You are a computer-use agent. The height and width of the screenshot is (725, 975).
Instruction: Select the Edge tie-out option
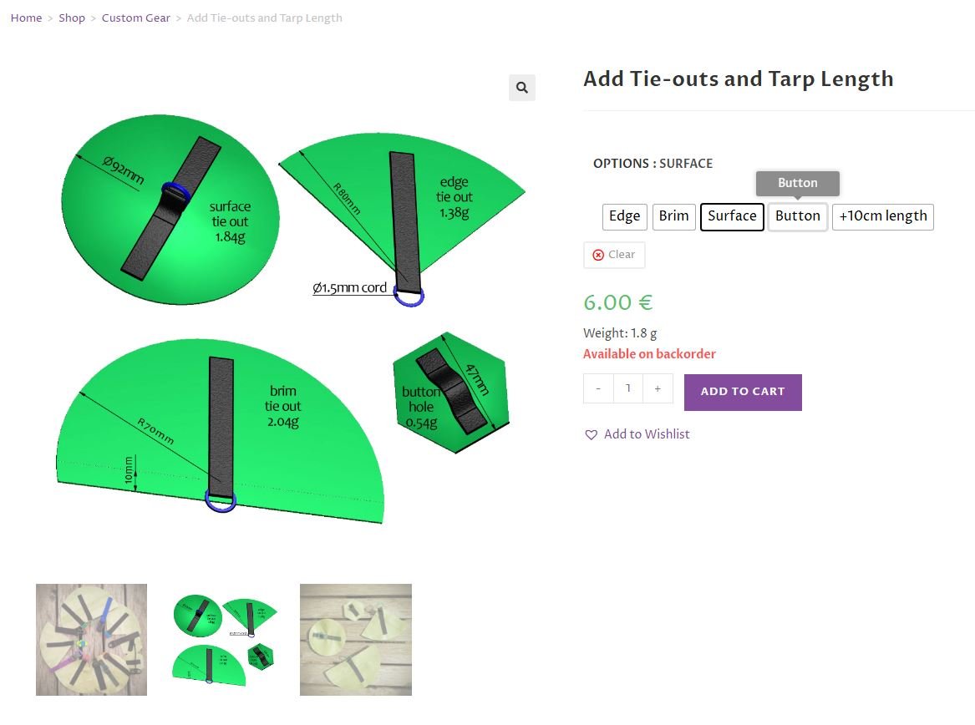click(x=624, y=216)
